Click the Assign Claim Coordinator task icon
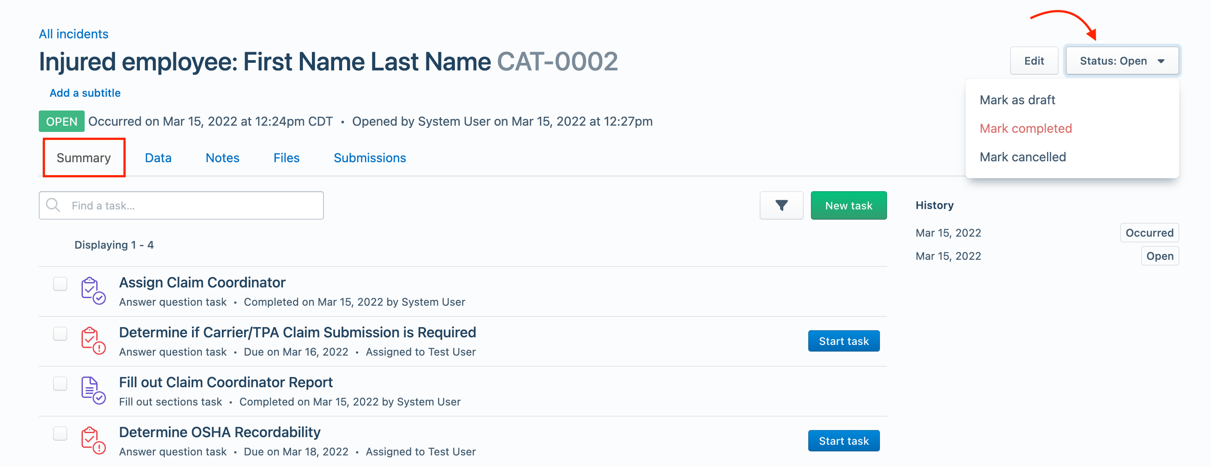 (93, 291)
